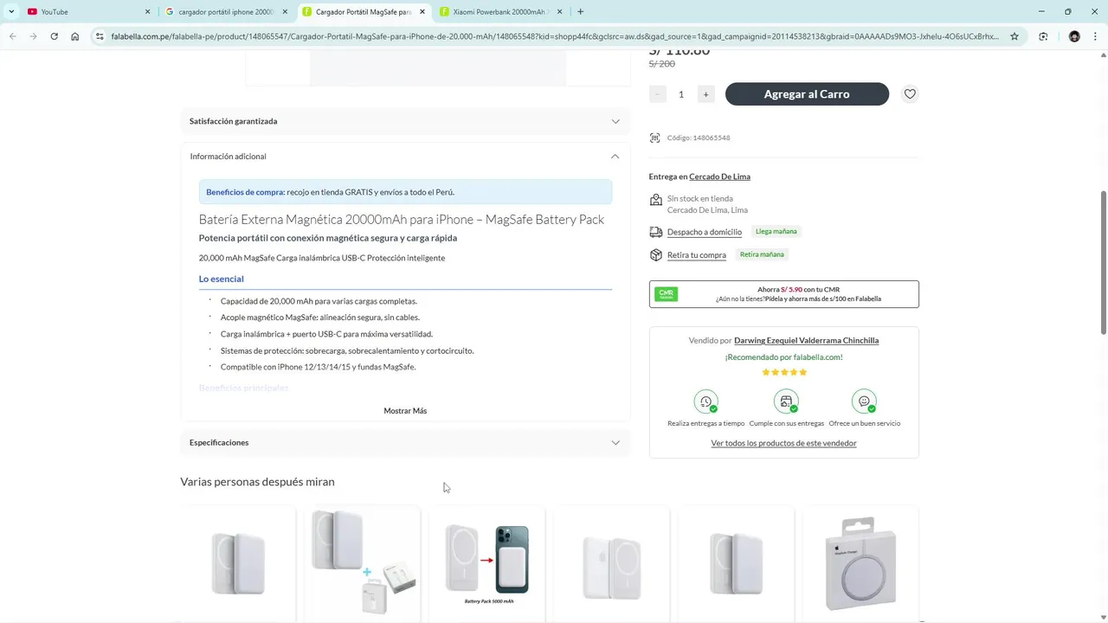Click the Retira mañana badge
Screen dimensions: 1108x623
tap(762, 254)
